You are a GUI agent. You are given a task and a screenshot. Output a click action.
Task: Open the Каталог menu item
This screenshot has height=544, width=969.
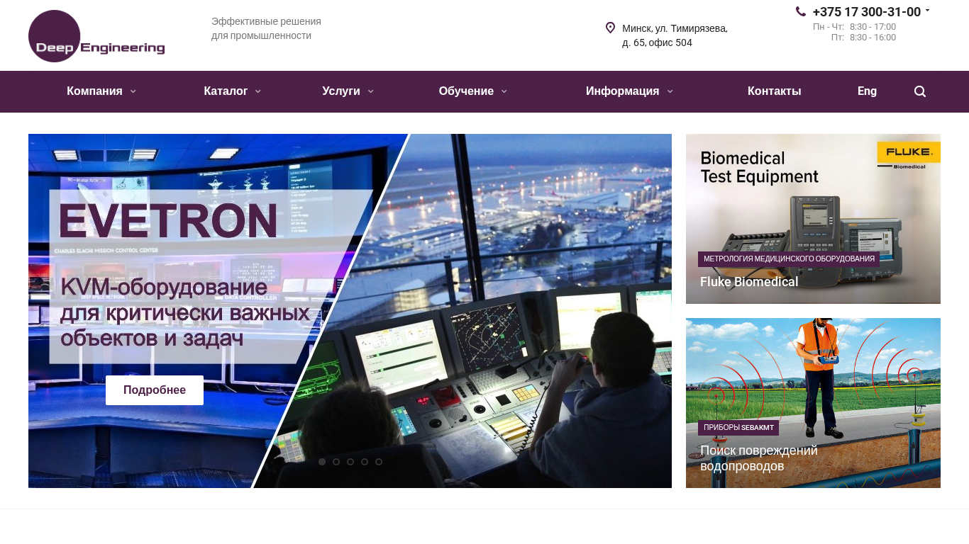tap(226, 91)
